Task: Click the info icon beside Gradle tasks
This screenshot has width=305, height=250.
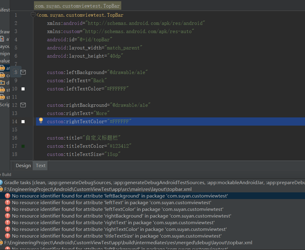Action: (x=1, y=182)
